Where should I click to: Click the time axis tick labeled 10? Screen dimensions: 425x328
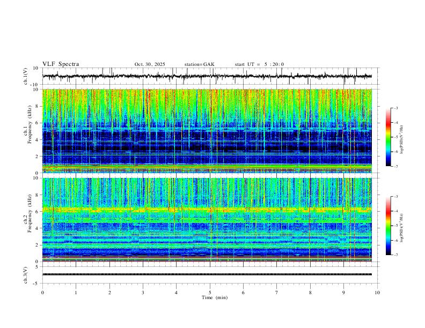tap(377, 293)
